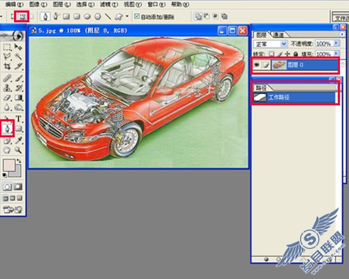The height and width of the screenshot is (279, 349).
Task: Select the Eraser tool
Action: [x=7, y=98]
